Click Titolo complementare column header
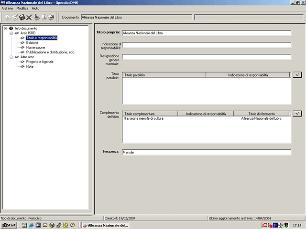306x229 pixels. 150,114
